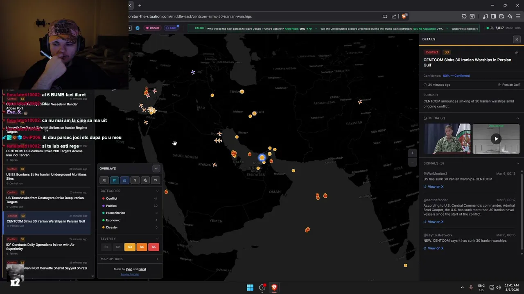The height and width of the screenshot is (294, 524).
Task: Toggle the Political category filter
Action: coord(130,206)
